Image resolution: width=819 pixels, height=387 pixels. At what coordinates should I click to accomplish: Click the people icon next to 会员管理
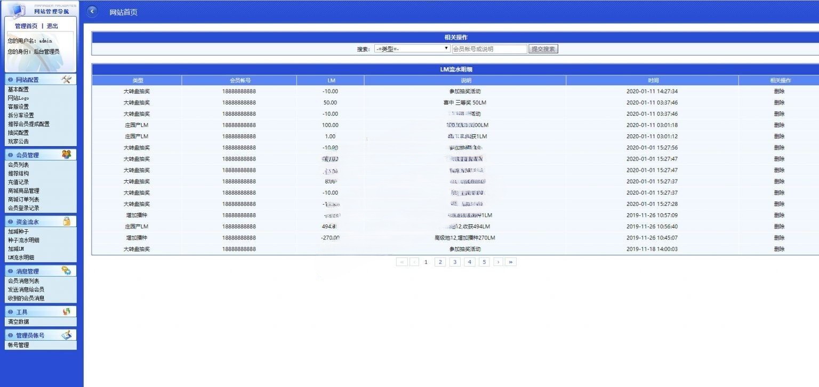(66, 154)
